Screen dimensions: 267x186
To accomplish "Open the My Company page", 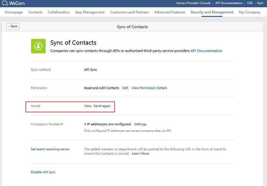I will click(249, 12).
